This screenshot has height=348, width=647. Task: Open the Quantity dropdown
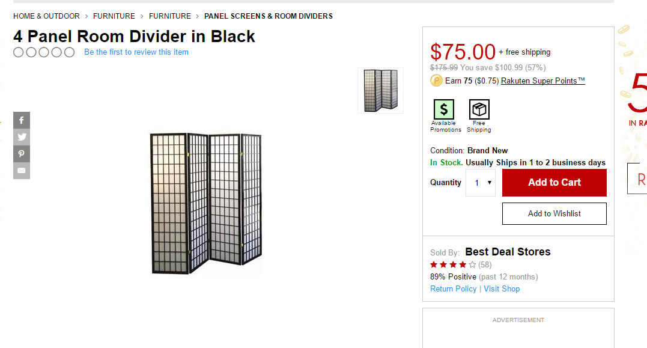click(481, 183)
